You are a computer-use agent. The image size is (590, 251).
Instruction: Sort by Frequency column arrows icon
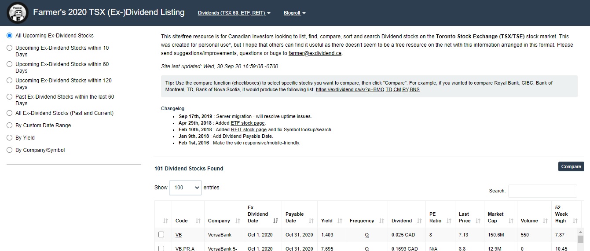381,221
